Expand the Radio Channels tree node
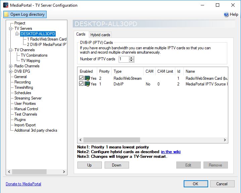Viewport: 241px width, 193px height. tap(10, 66)
